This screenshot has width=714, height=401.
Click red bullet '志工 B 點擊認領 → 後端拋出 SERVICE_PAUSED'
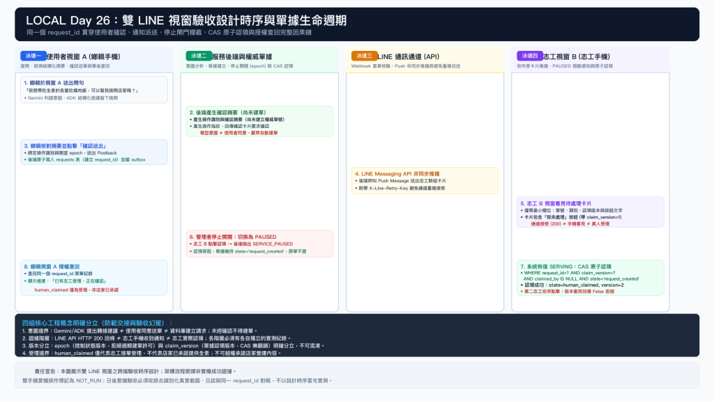[x=241, y=244]
